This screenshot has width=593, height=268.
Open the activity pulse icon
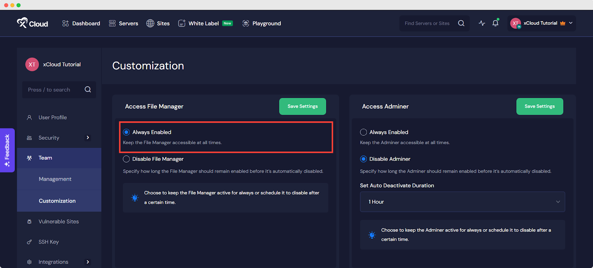point(482,23)
